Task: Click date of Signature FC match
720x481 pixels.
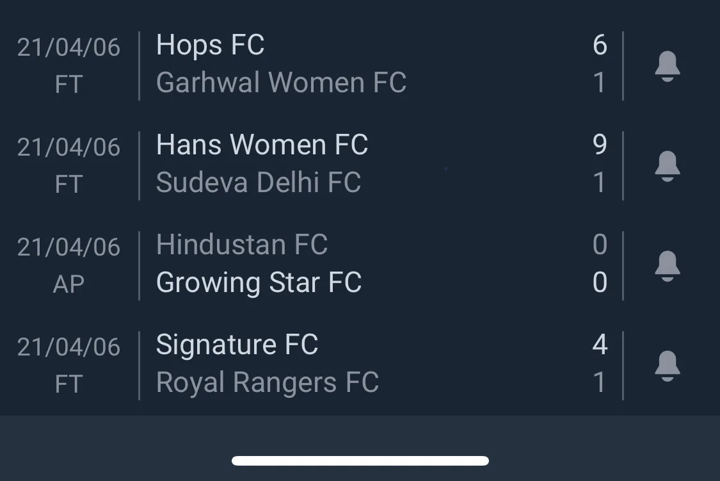Action: (69, 347)
